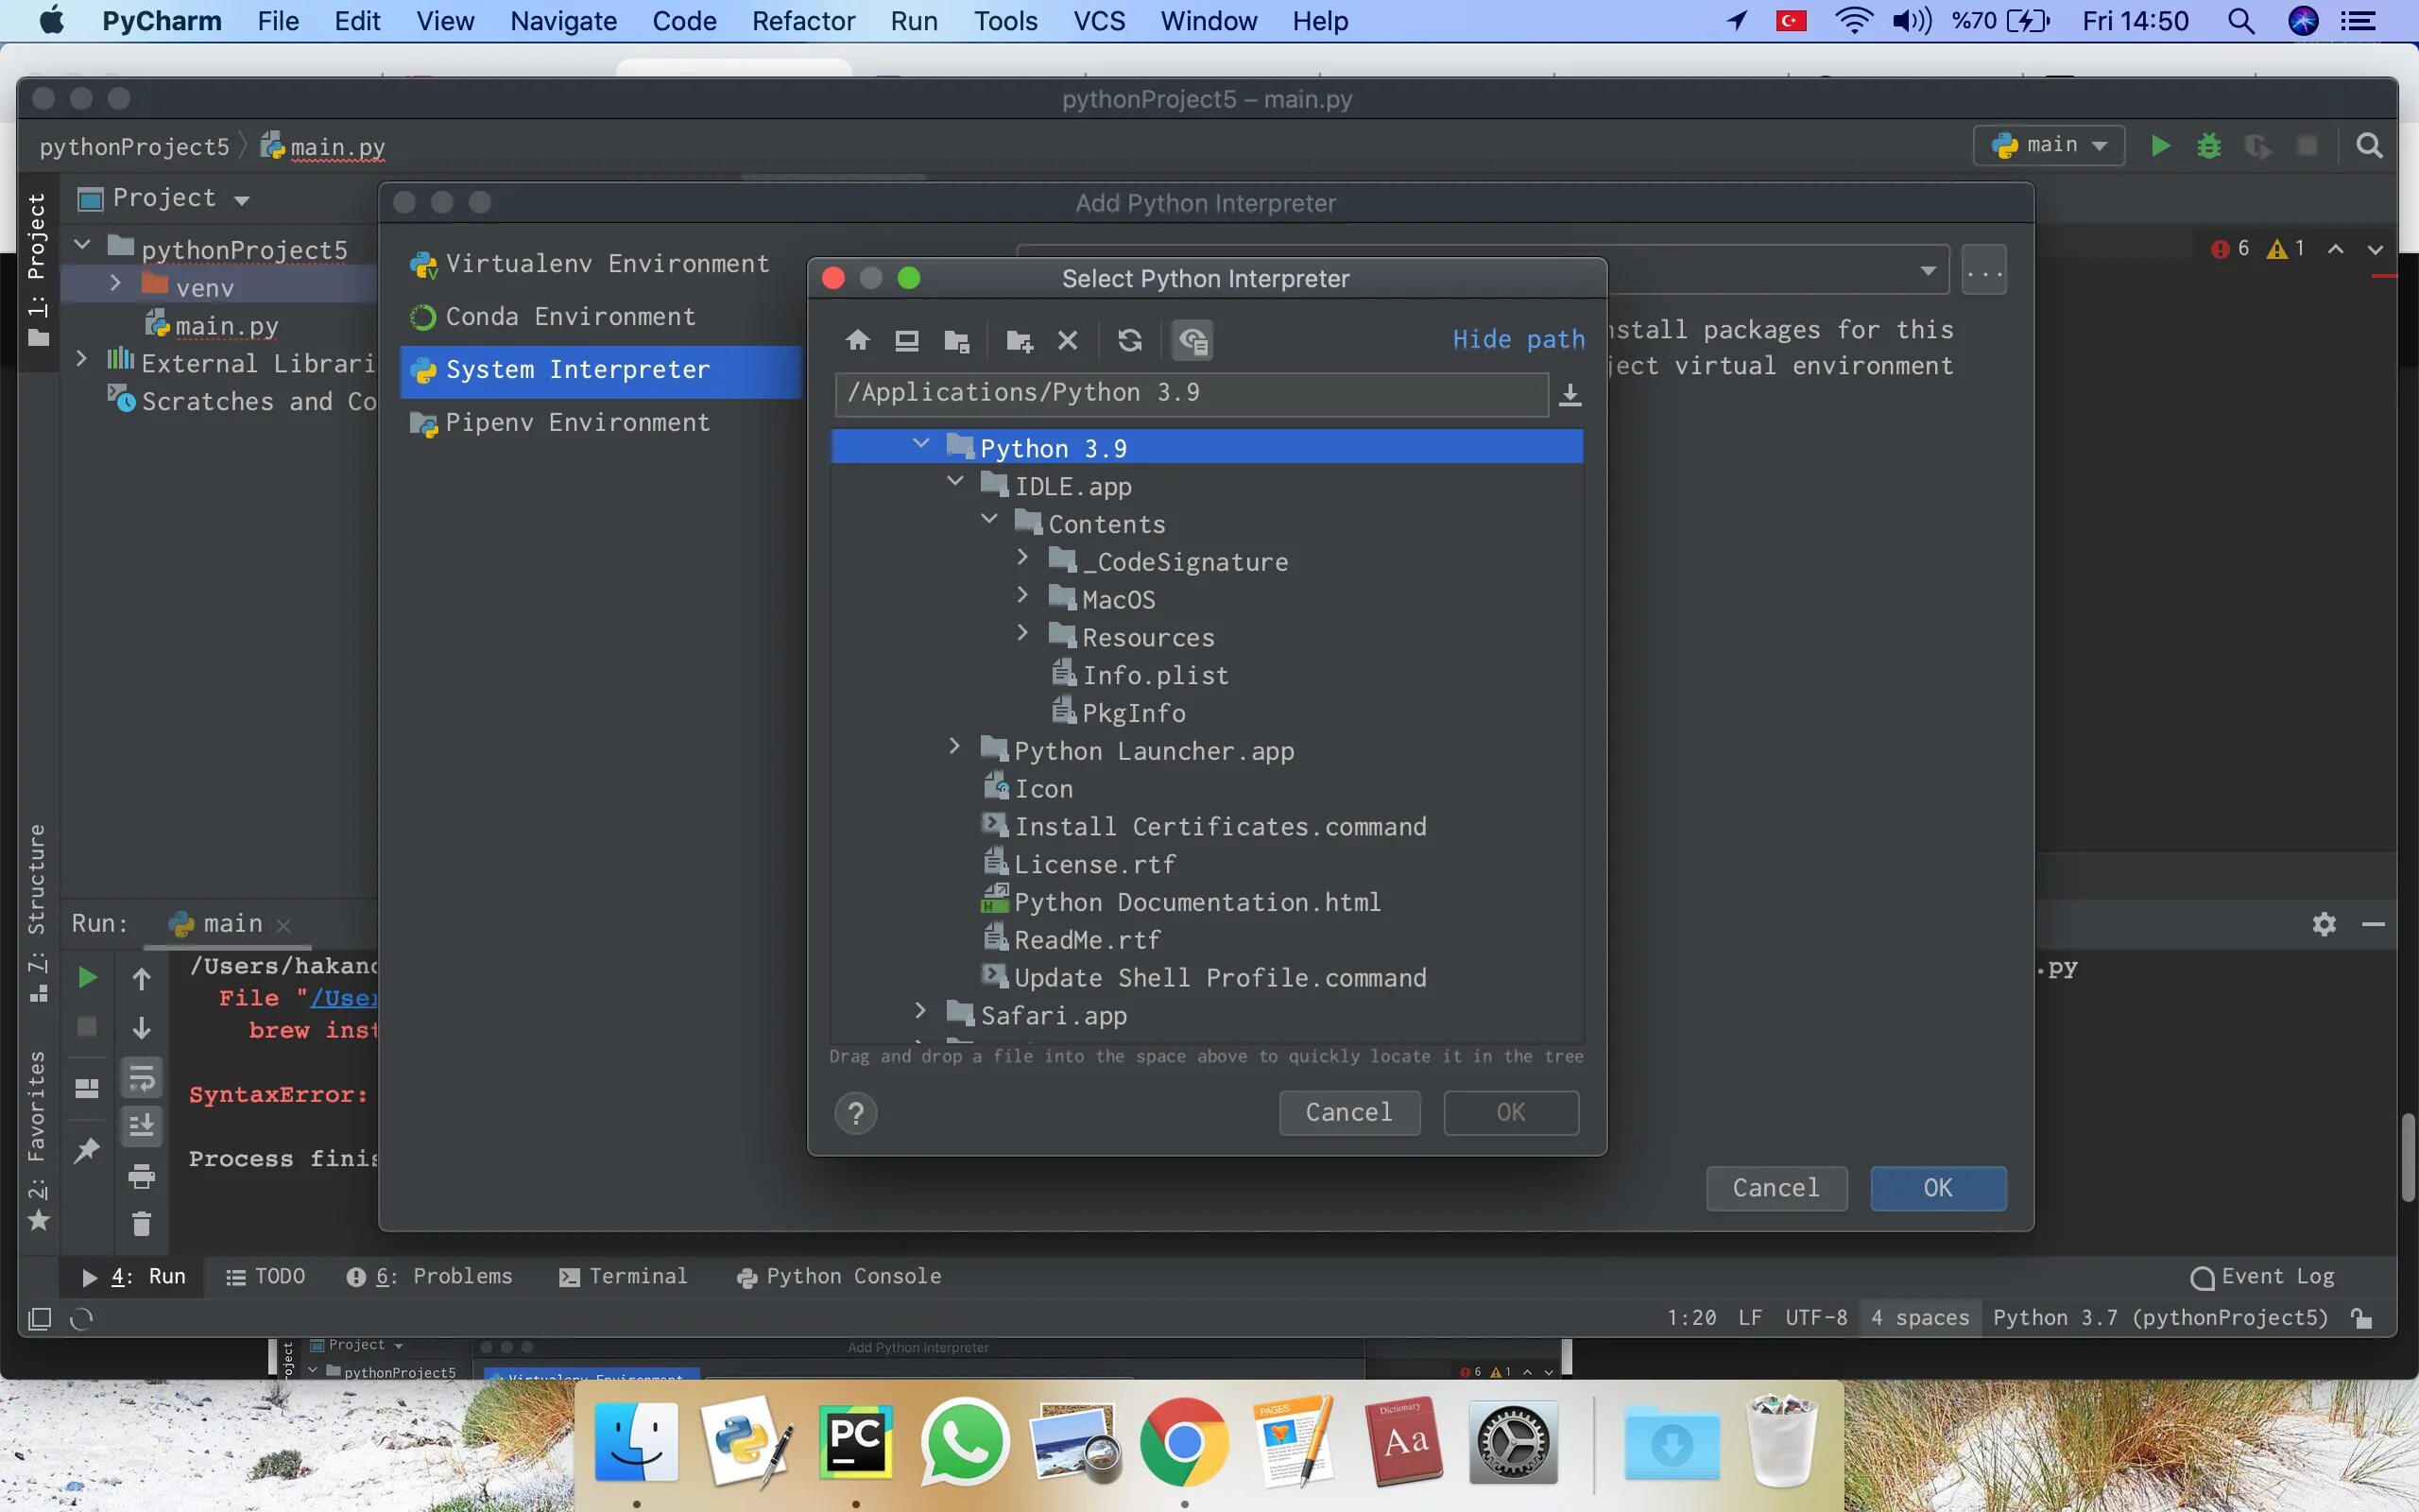This screenshot has height=1512, width=2419.
Task: Click the path text field /Applications/Python 3.9
Action: [1192, 394]
